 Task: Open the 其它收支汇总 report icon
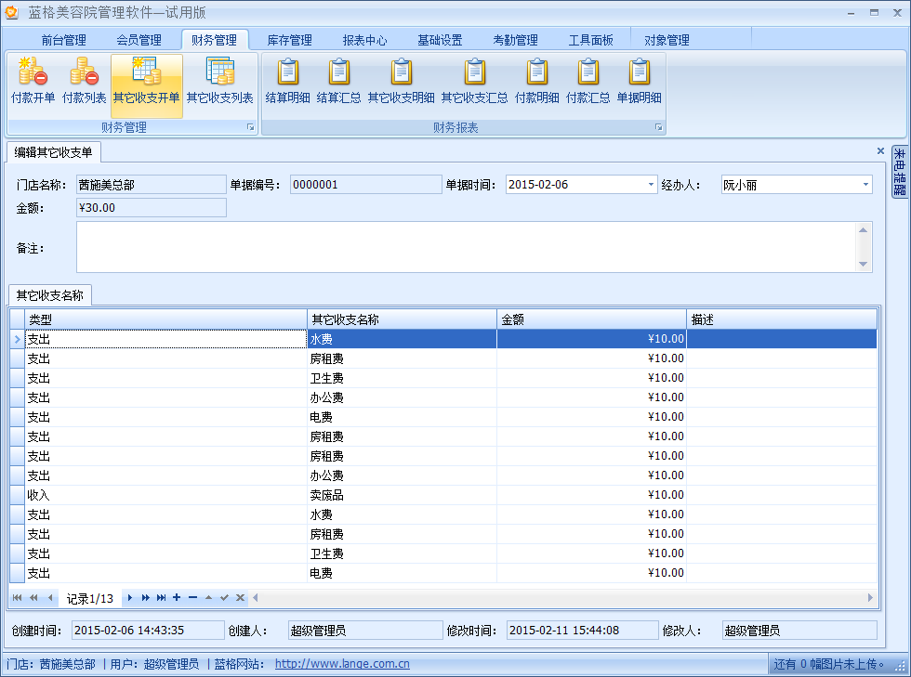pyautogui.click(x=474, y=82)
